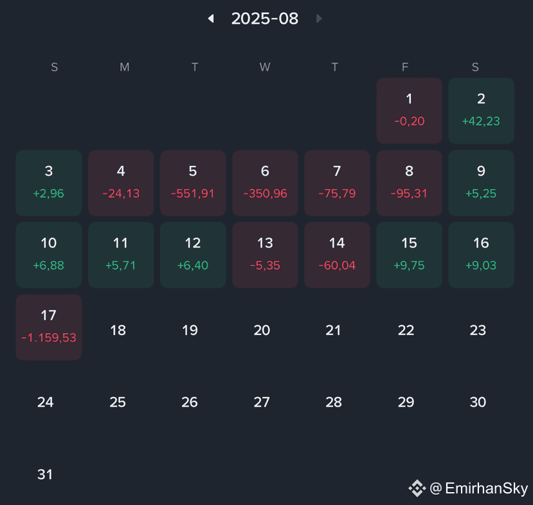Click date 27 in calendar
The height and width of the screenshot is (505, 533).
pyautogui.click(x=262, y=402)
